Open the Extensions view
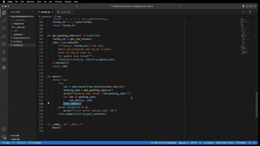The height and width of the screenshot is (146, 260). (4, 44)
